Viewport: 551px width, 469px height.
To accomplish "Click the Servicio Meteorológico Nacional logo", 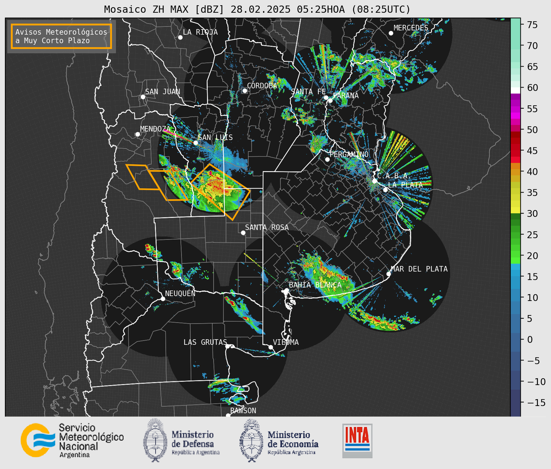I will (72, 440).
